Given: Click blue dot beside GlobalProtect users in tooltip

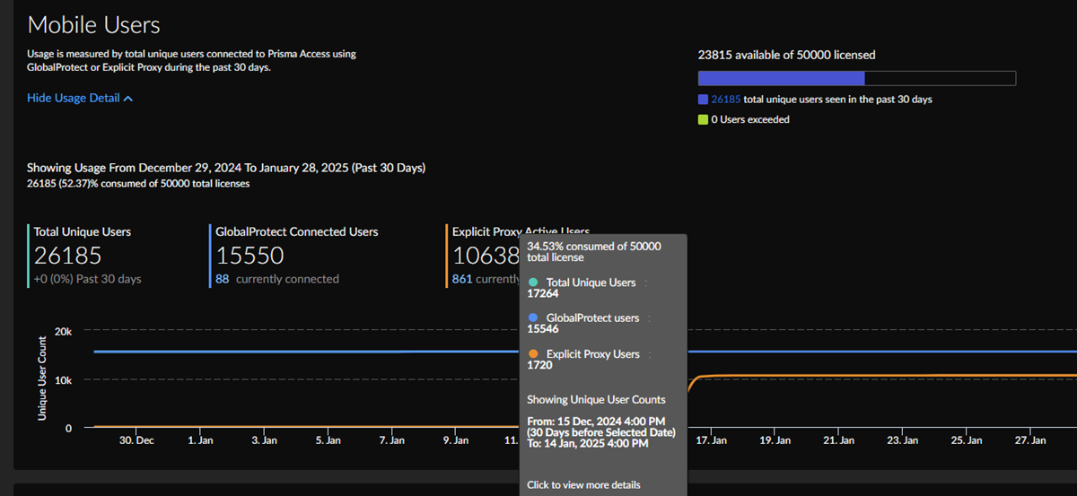Looking at the screenshot, I should (533, 318).
